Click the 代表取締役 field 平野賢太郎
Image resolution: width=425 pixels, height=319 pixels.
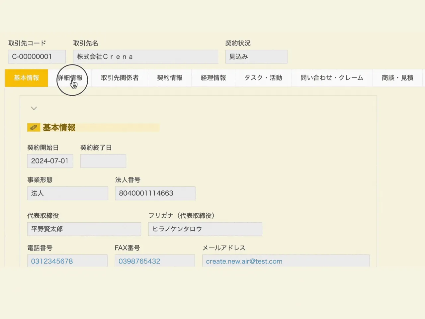(x=84, y=229)
